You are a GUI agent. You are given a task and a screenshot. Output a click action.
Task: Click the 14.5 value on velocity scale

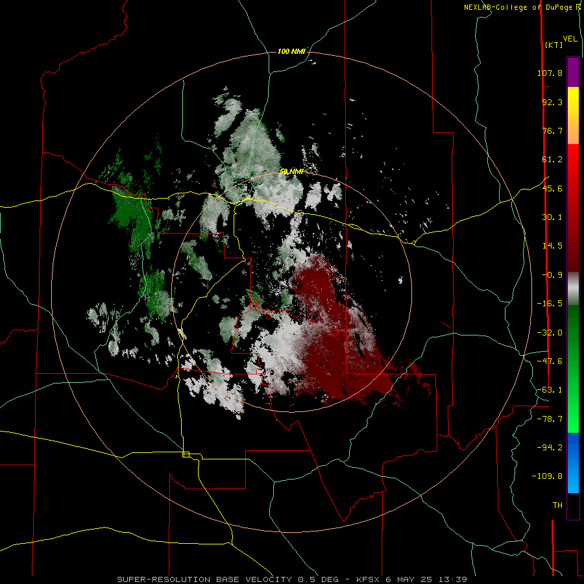pos(552,246)
